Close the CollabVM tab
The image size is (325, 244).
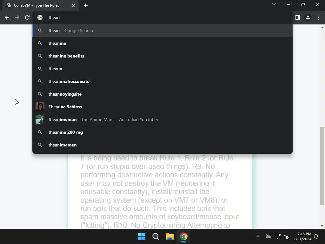tap(74, 5)
